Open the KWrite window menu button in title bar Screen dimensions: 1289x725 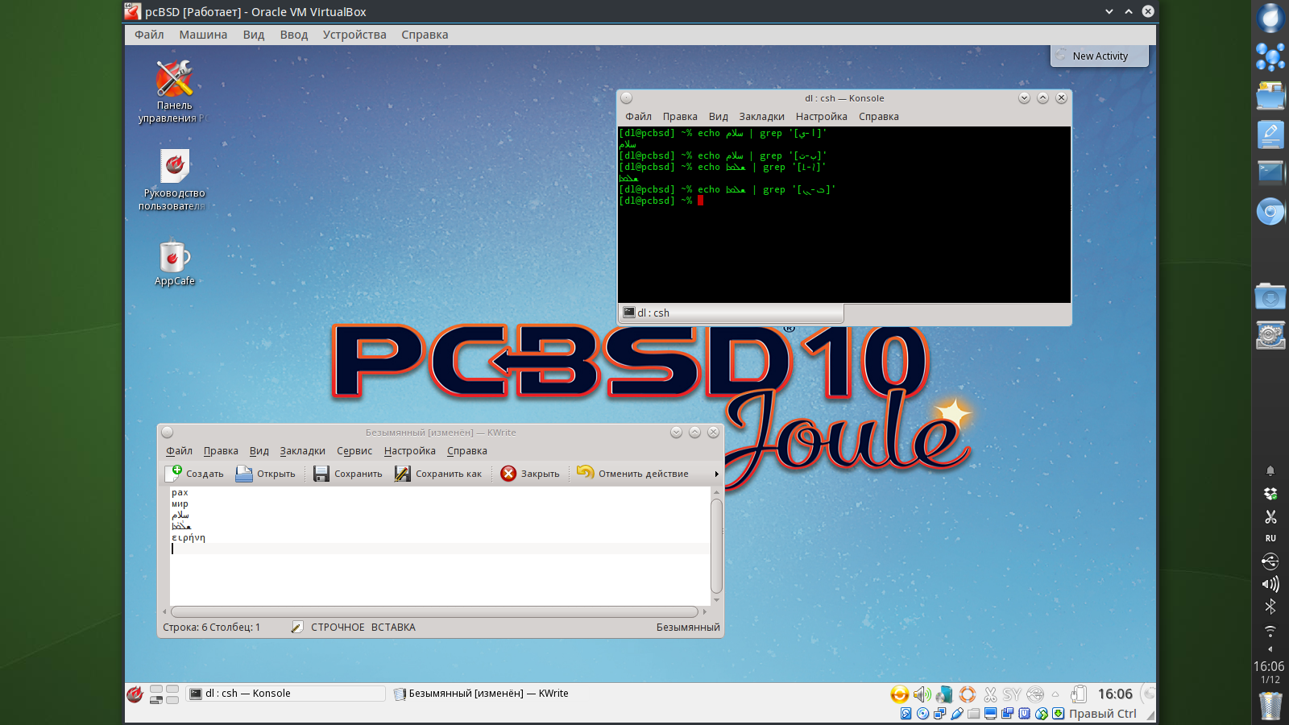point(168,433)
